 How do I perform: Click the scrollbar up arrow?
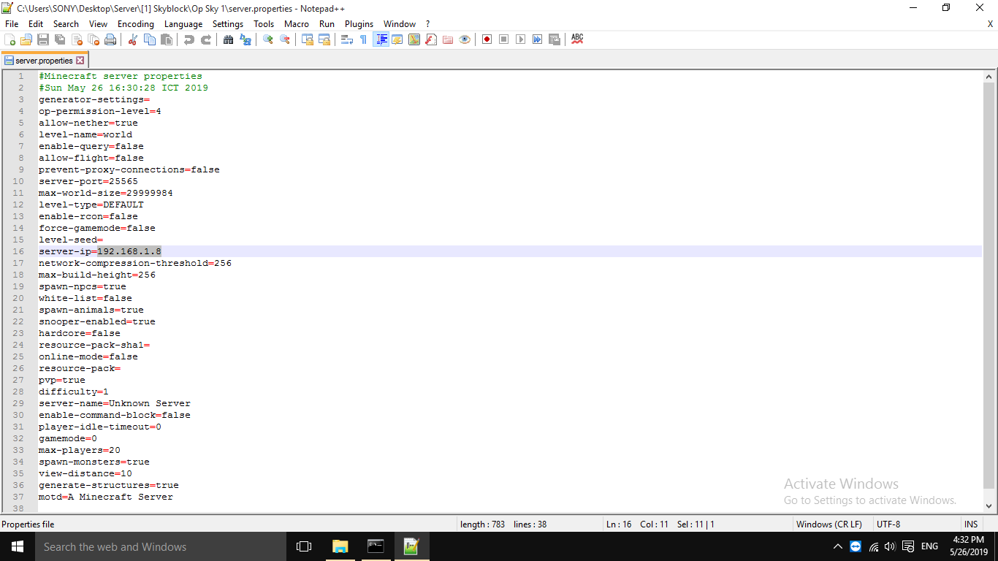tap(989, 76)
